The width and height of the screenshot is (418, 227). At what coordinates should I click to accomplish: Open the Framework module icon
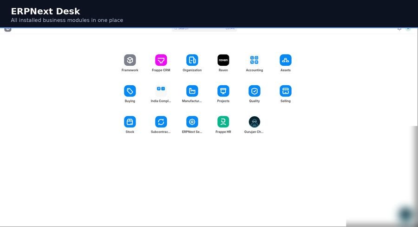pos(130,60)
